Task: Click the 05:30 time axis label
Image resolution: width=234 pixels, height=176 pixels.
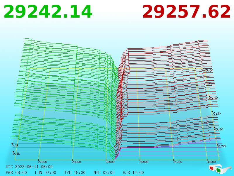Action: tap(216, 114)
